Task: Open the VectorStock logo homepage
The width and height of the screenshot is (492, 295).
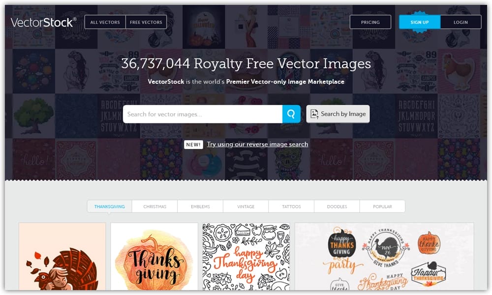Action: tap(44, 22)
